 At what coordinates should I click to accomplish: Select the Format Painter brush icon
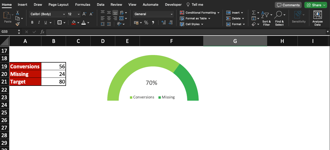pos(18,24)
